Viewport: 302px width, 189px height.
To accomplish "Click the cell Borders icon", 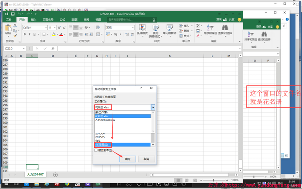I will (44, 34).
